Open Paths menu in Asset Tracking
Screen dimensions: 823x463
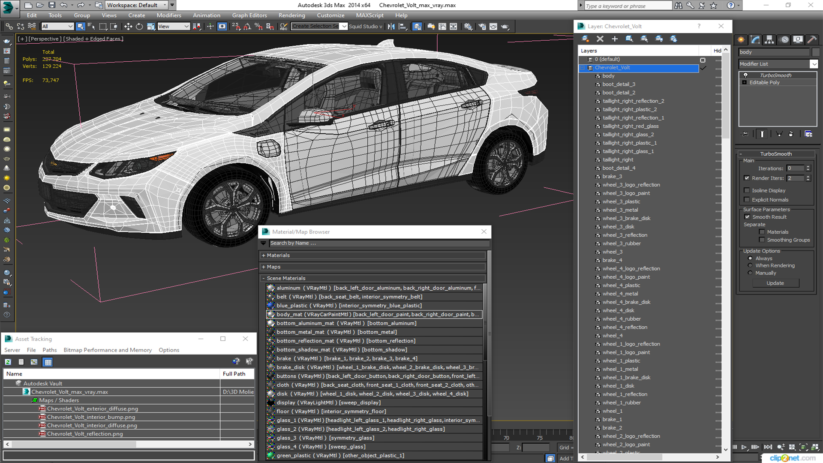(x=49, y=350)
